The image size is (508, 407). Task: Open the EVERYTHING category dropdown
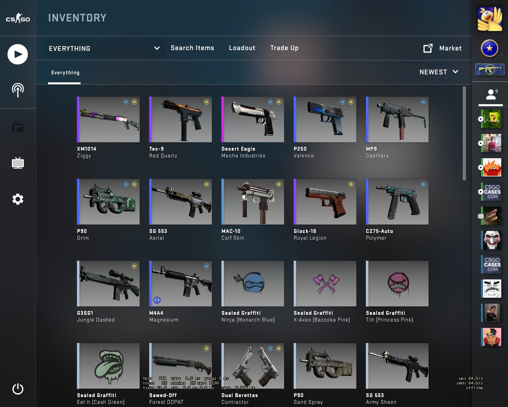pos(104,48)
